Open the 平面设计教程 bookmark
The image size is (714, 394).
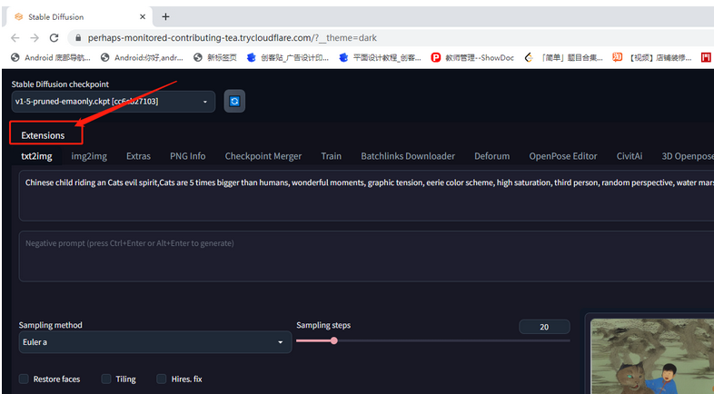pyautogui.click(x=380, y=58)
